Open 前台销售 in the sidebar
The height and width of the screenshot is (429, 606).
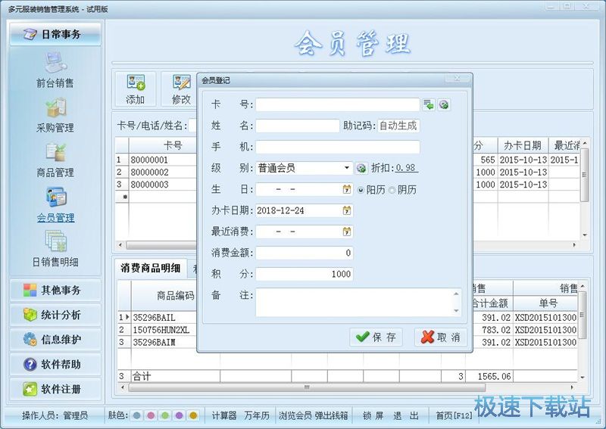tap(55, 70)
